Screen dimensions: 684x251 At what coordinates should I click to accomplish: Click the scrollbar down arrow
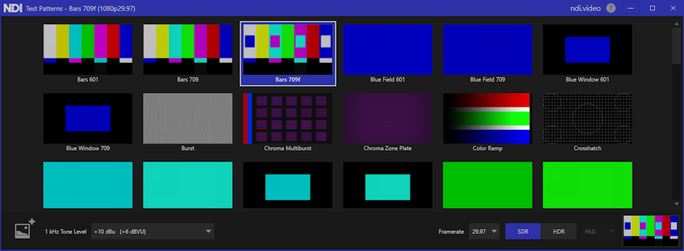(x=676, y=203)
